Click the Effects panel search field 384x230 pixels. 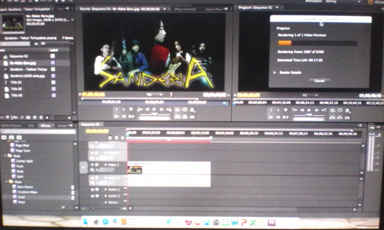38,131
